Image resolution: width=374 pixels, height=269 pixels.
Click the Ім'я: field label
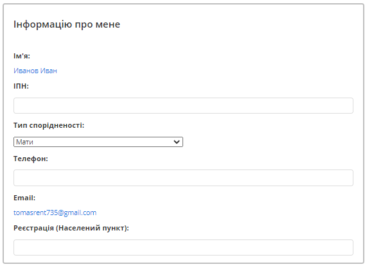22,56
